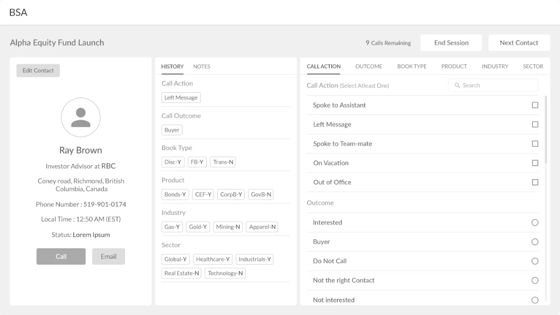This screenshot has height=315, width=560.
Task: Click the FB-Y book type tag
Action: point(197,162)
